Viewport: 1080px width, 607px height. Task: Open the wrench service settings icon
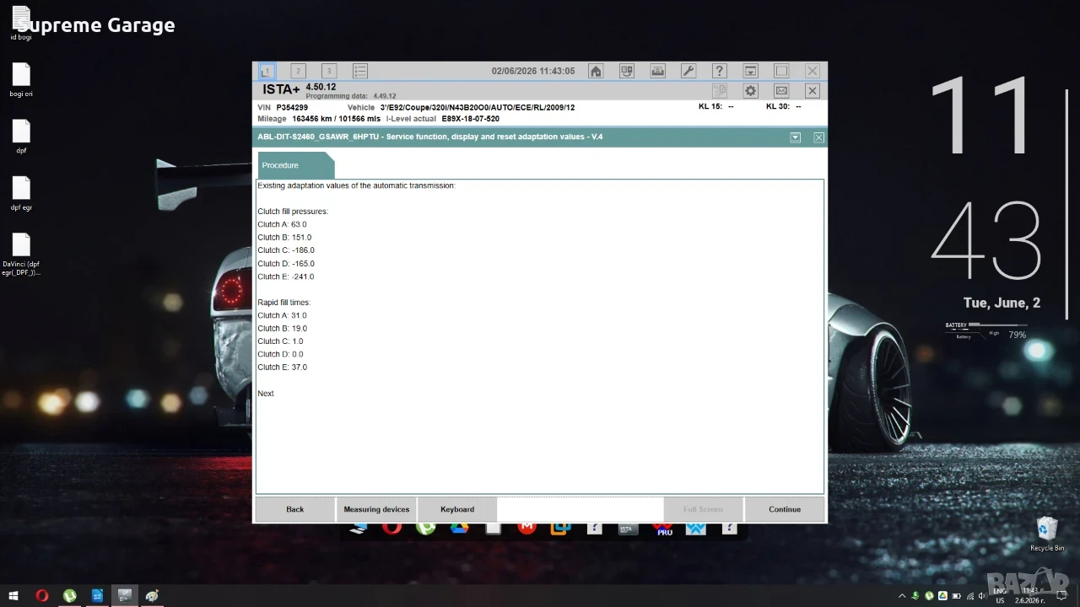tap(688, 71)
